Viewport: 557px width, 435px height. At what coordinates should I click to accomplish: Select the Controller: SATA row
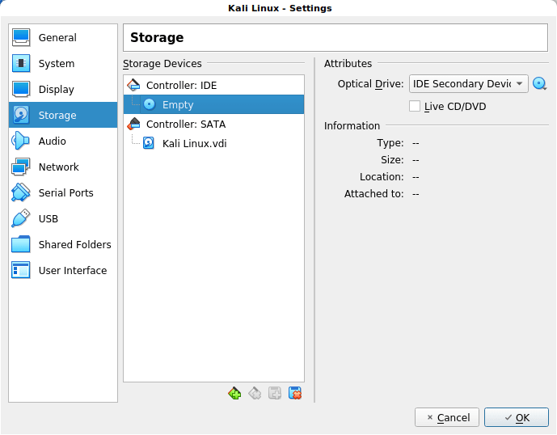[x=214, y=124]
